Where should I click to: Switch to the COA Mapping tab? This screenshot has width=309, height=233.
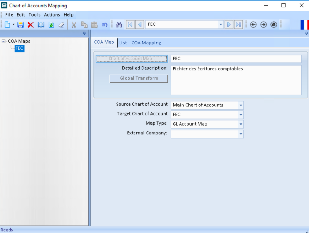[146, 43]
